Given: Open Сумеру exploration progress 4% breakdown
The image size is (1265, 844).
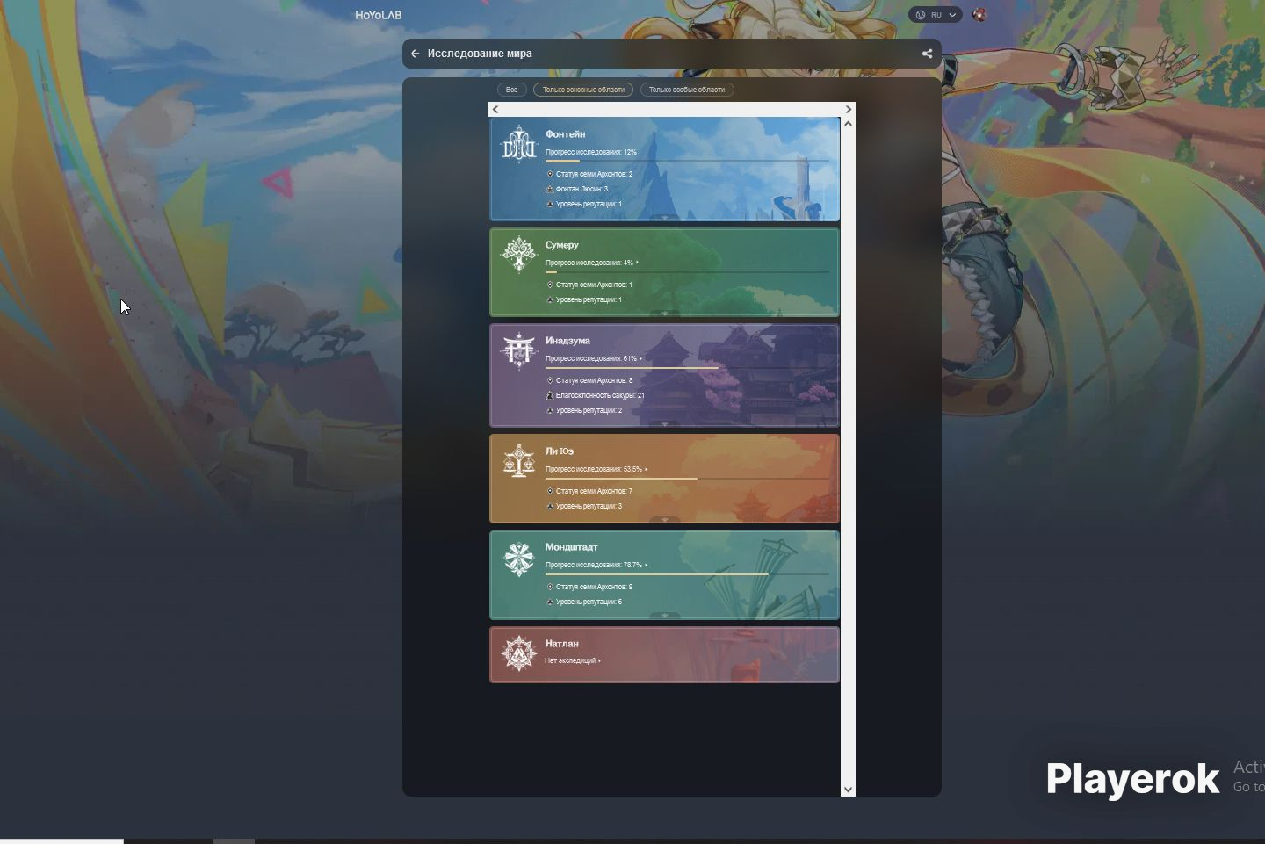Looking at the screenshot, I should click(591, 263).
